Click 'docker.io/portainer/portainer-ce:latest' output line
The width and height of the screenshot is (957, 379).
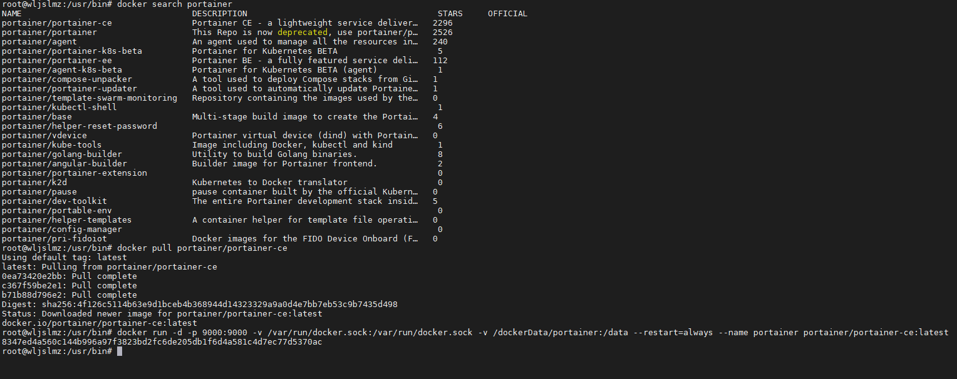click(100, 323)
